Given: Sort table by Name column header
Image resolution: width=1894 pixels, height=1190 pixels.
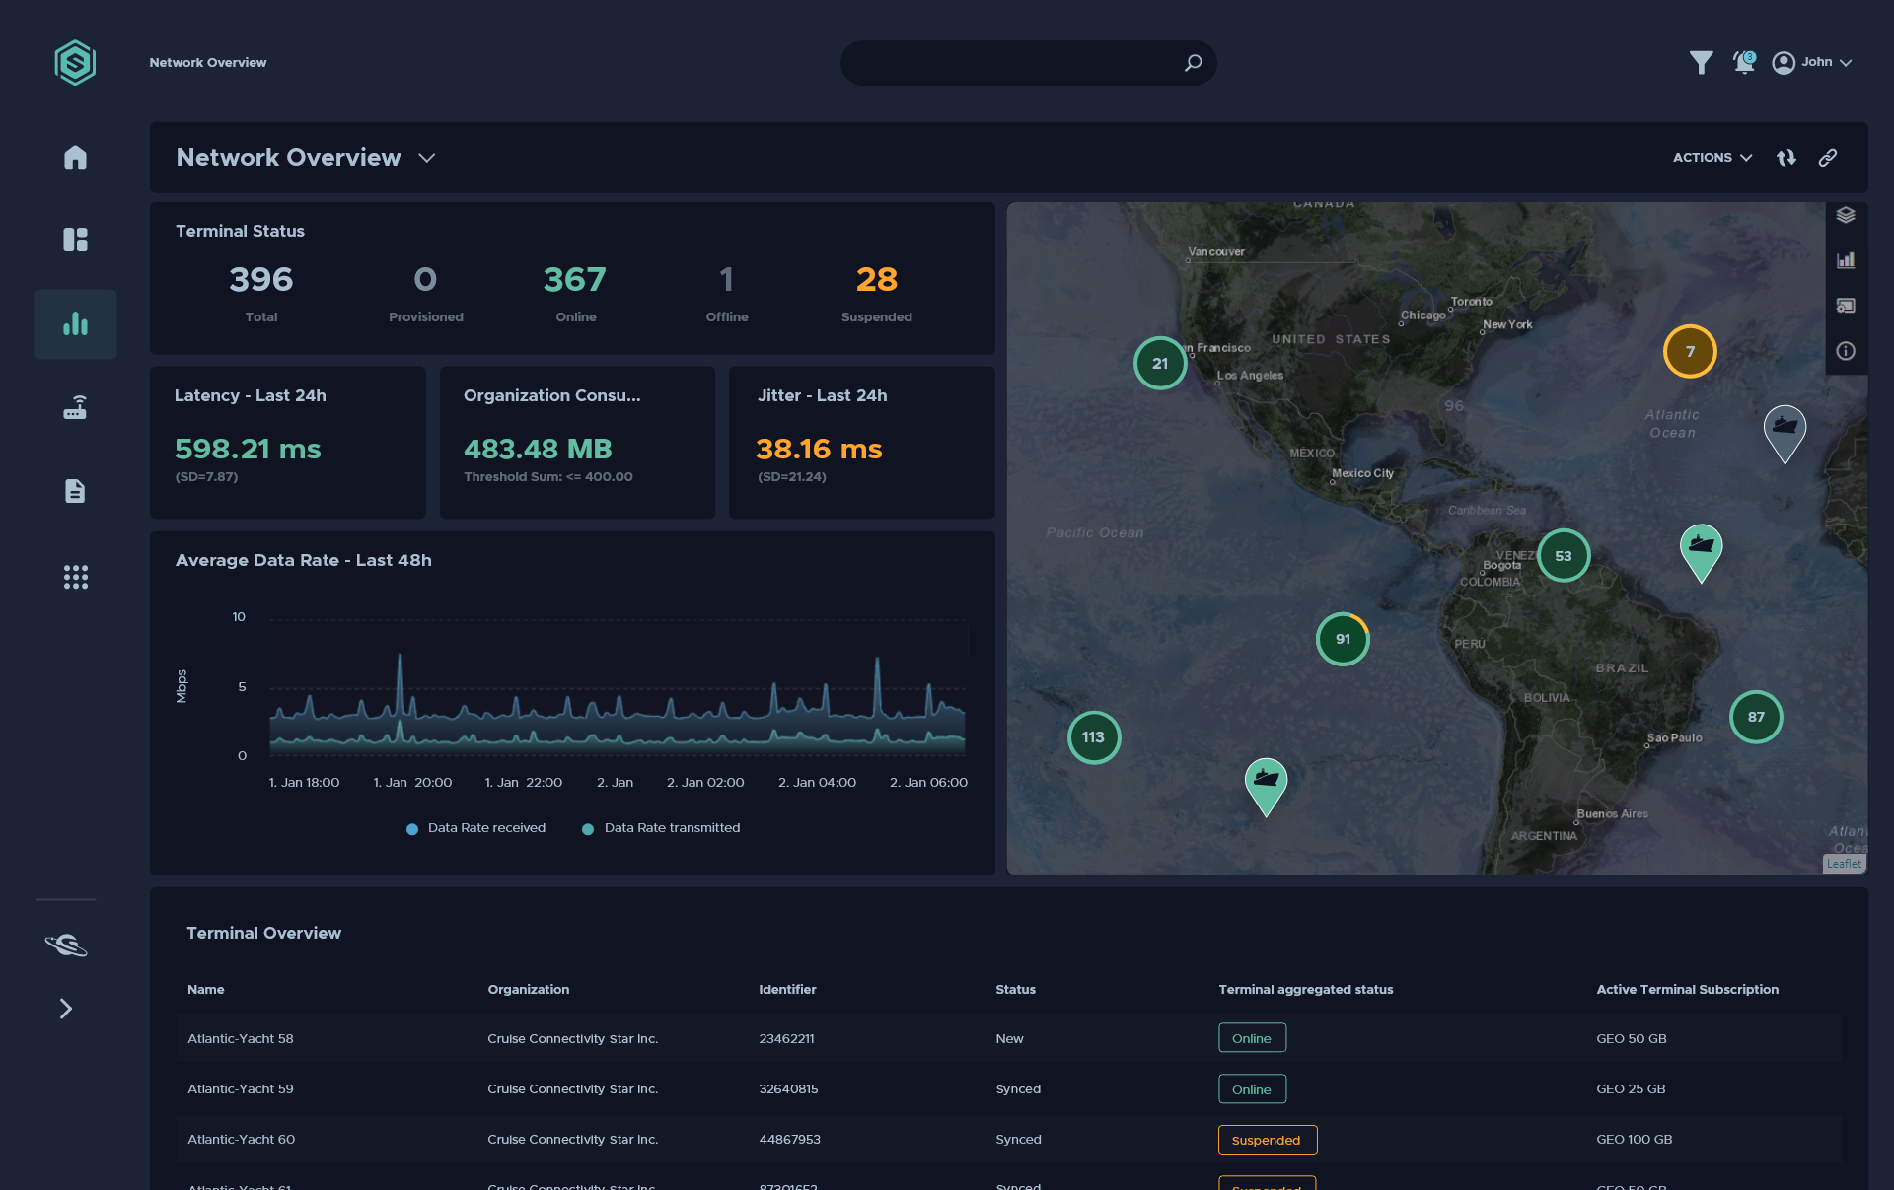Looking at the screenshot, I should [x=206, y=989].
